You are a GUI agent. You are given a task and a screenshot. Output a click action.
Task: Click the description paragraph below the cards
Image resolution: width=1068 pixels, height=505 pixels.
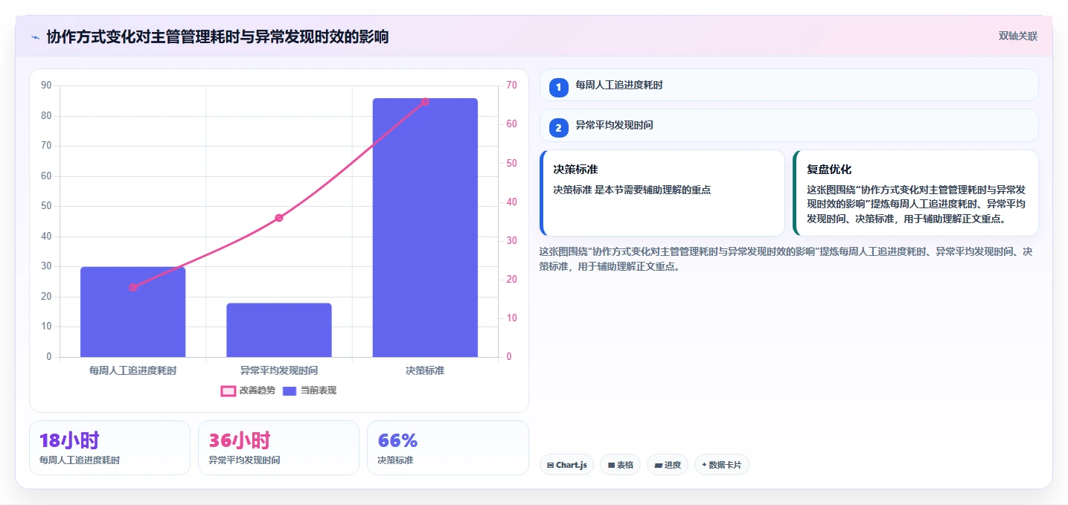(x=786, y=259)
